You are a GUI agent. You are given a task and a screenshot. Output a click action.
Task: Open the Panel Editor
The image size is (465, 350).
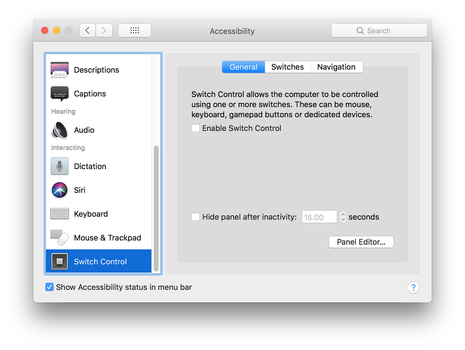click(x=361, y=242)
